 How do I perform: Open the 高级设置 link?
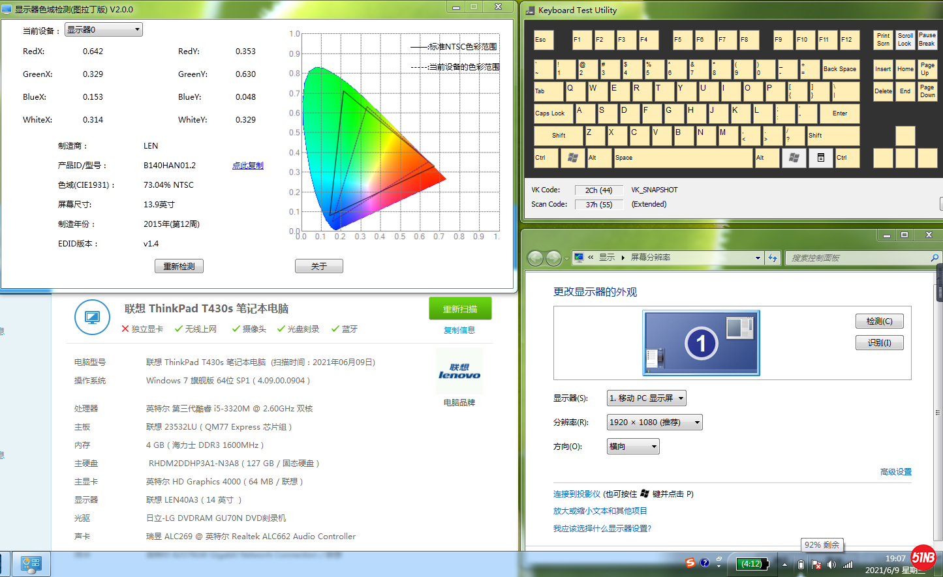[895, 472]
